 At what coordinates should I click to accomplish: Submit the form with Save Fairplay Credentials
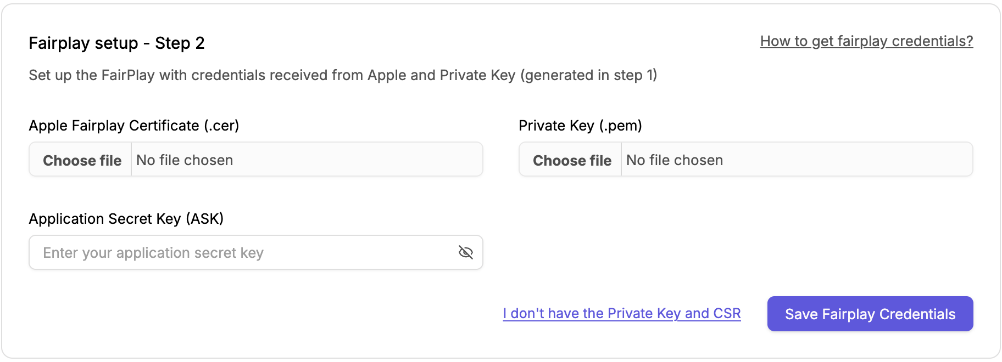point(870,314)
